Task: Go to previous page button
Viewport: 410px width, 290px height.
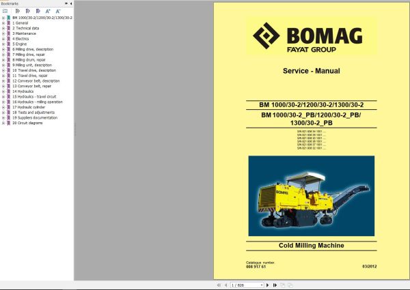Action: 225,285
